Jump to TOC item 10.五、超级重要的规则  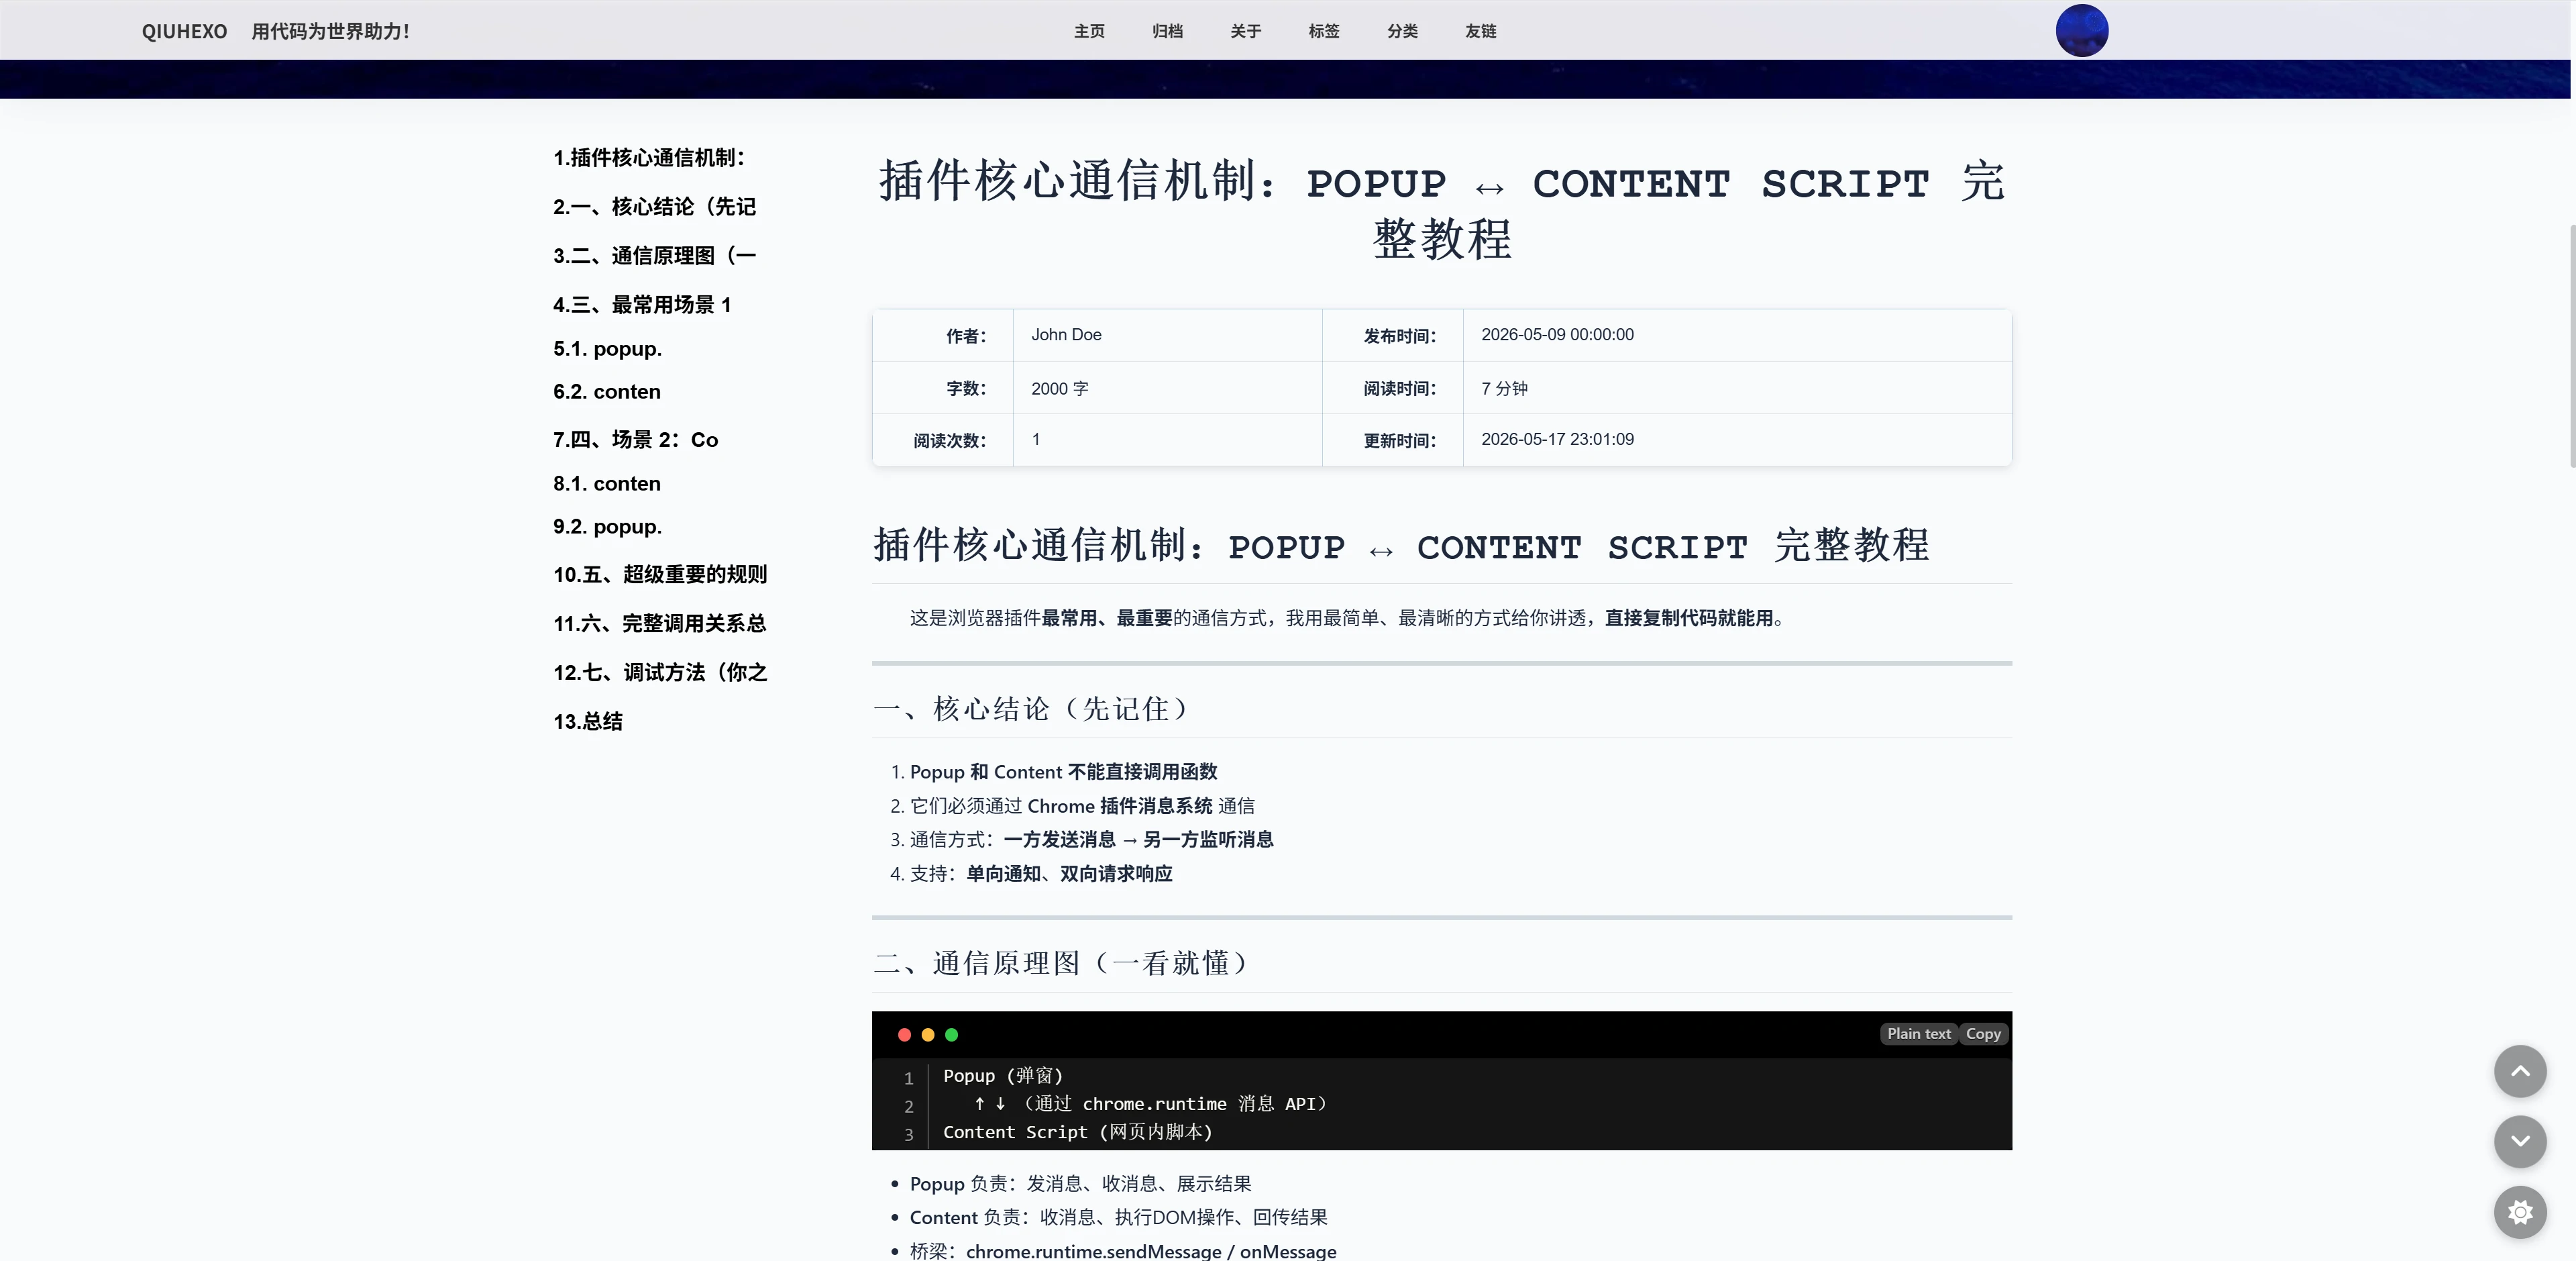660,574
